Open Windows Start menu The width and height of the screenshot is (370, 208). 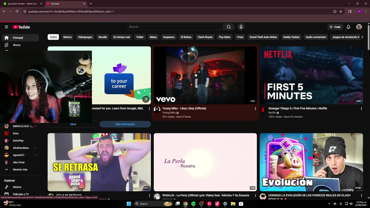(x=129, y=204)
